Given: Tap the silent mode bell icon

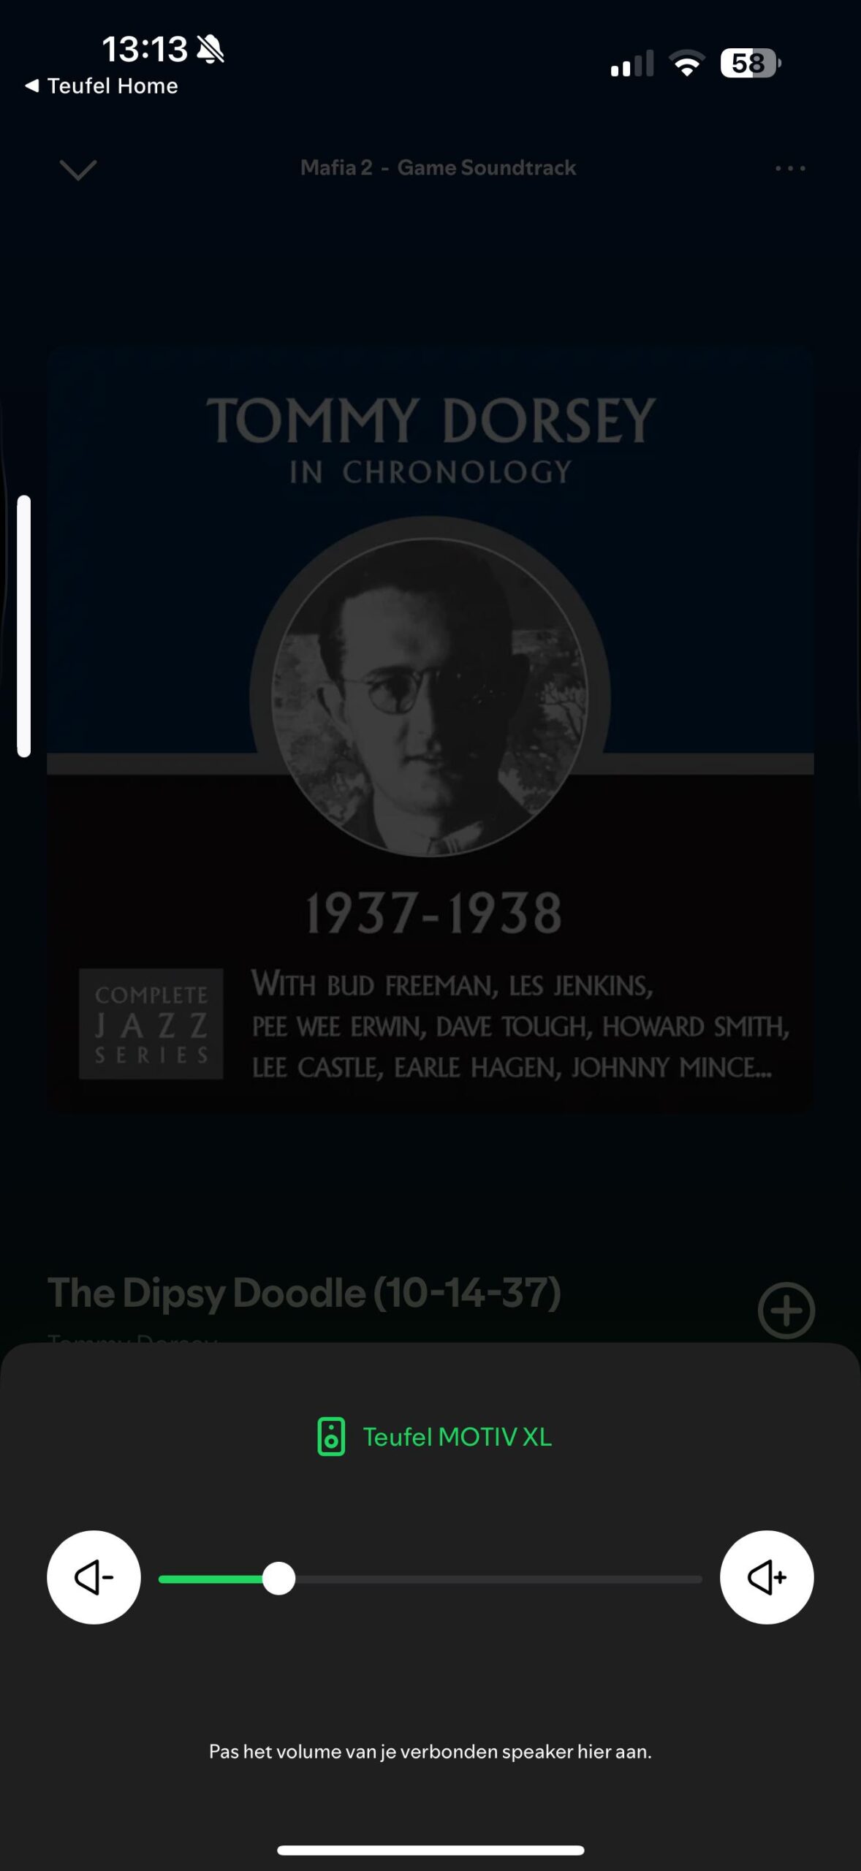Looking at the screenshot, I should (x=211, y=49).
